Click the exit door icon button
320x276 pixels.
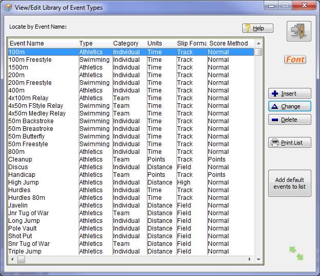click(298, 31)
